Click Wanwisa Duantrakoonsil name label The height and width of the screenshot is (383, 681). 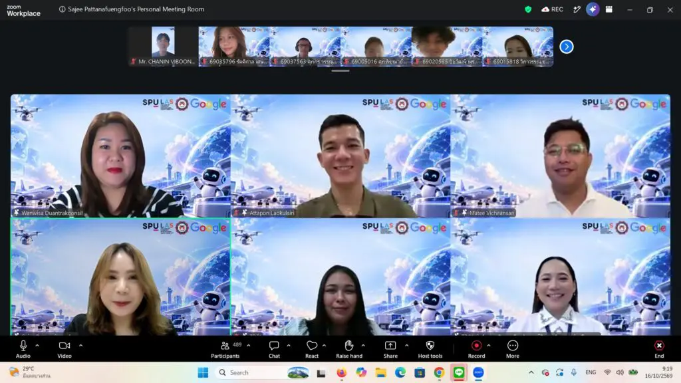(x=52, y=213)
